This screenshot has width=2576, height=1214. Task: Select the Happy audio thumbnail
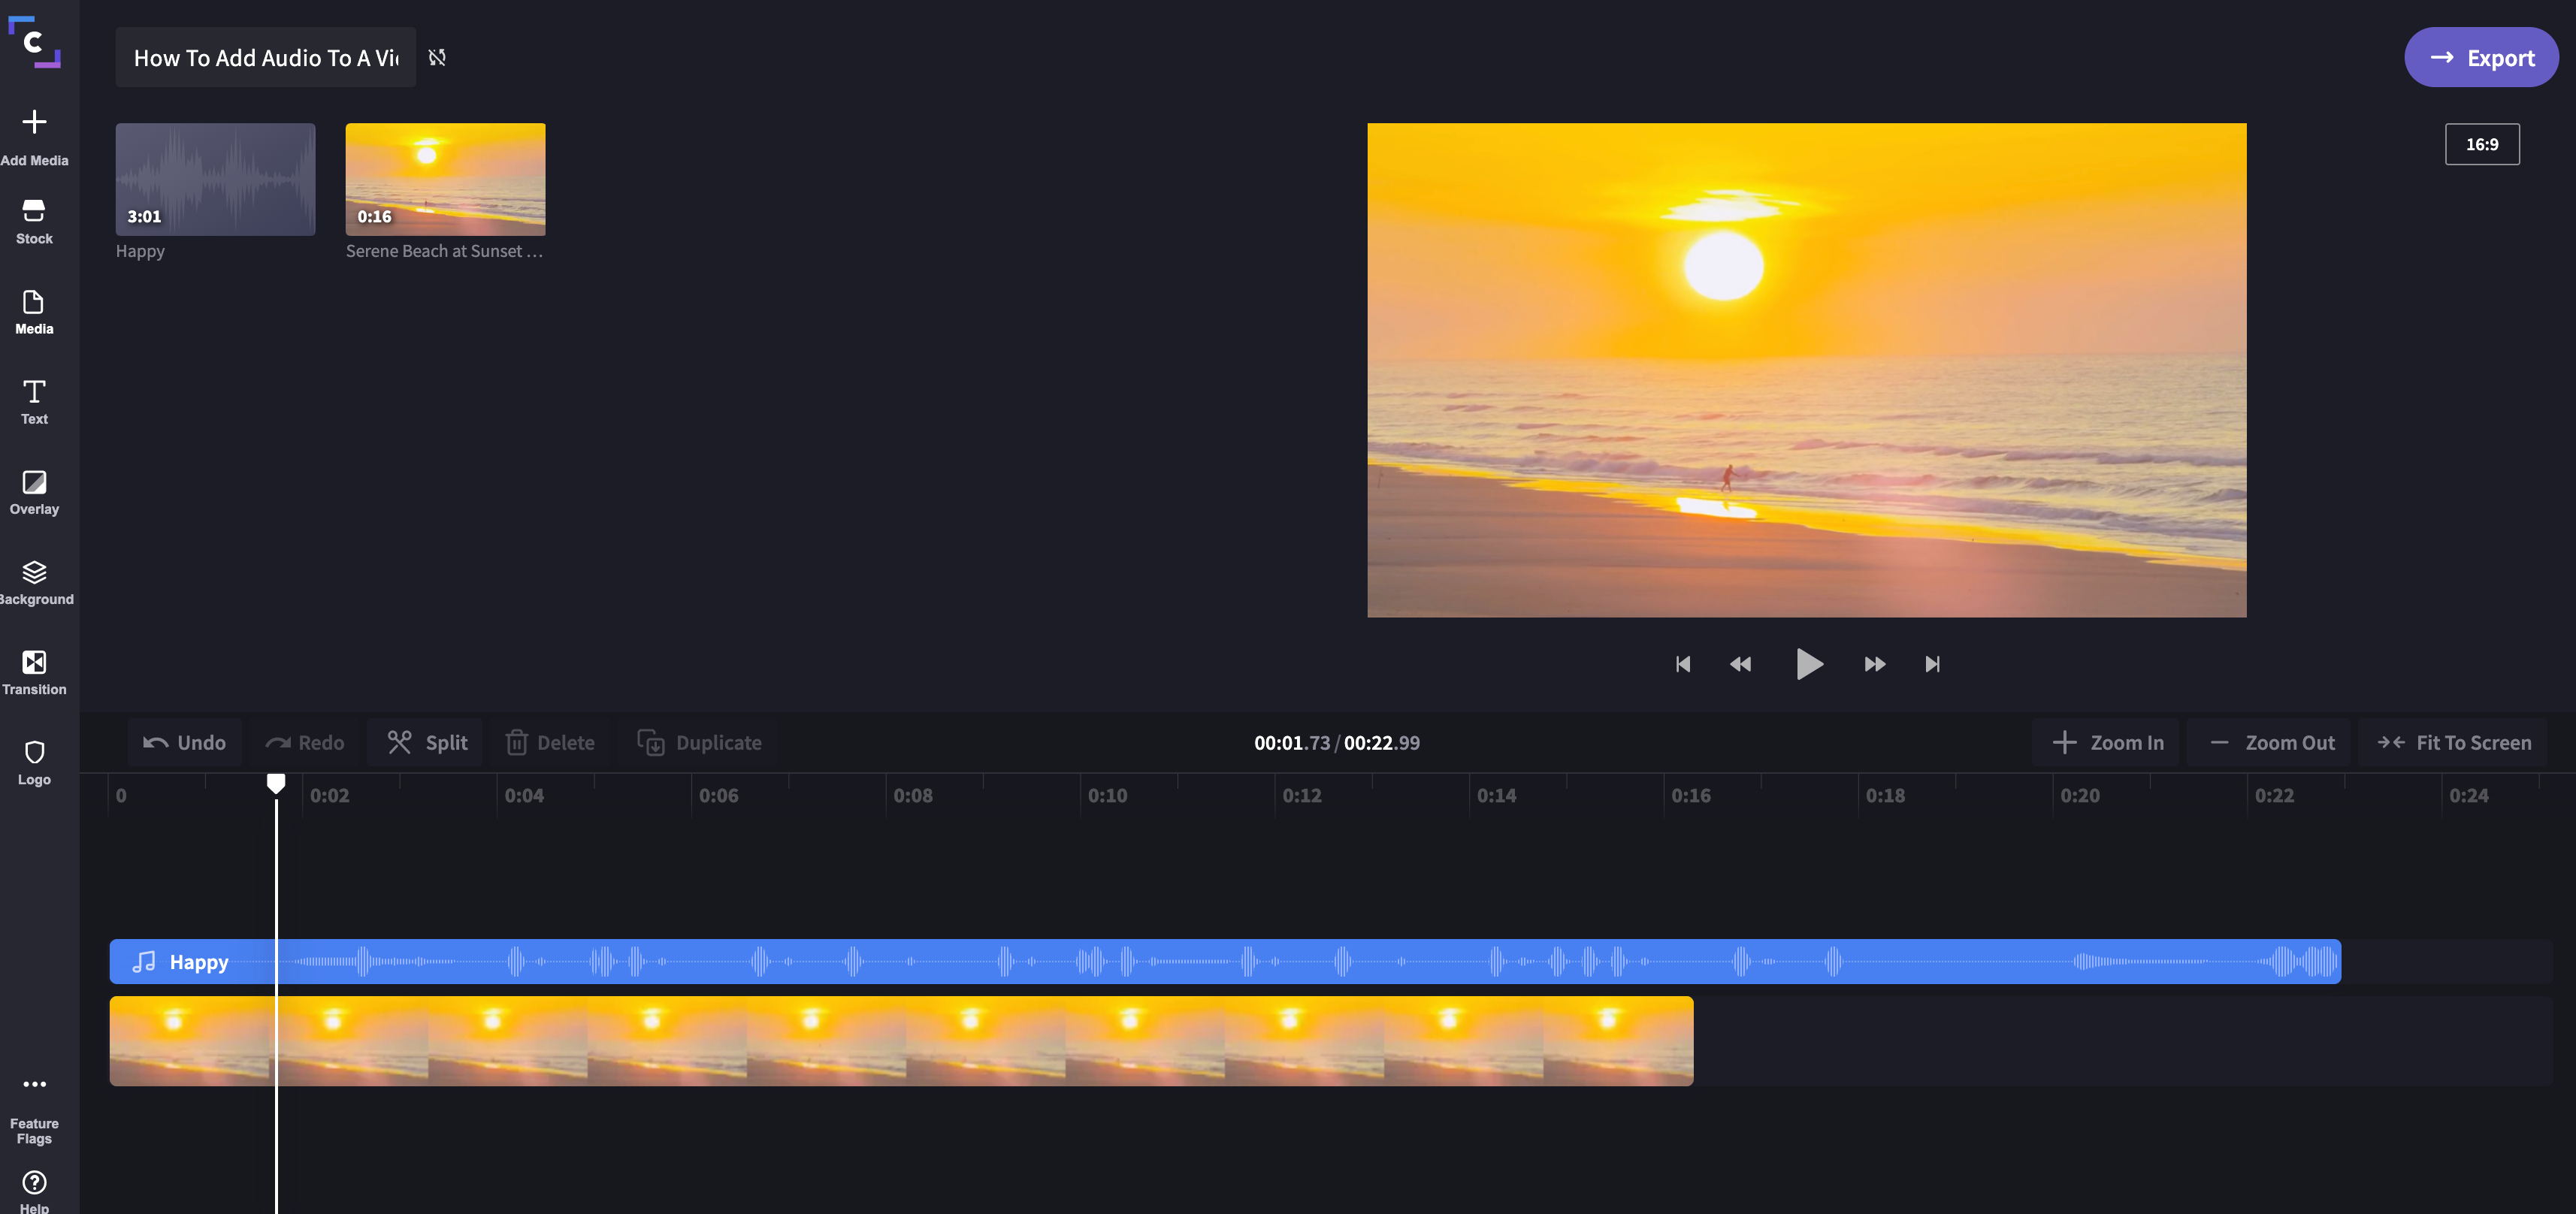click(215, 179)
